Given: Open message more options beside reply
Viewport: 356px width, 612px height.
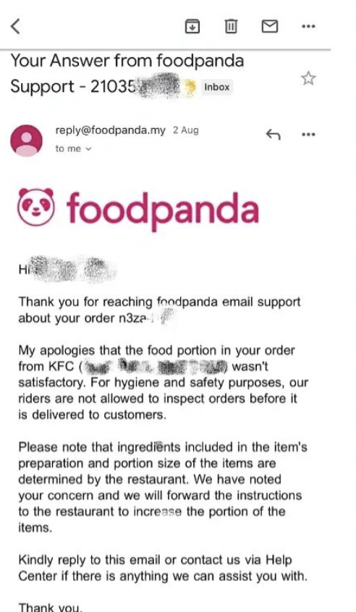Looking at the screenshot, I should coord(308,135).
